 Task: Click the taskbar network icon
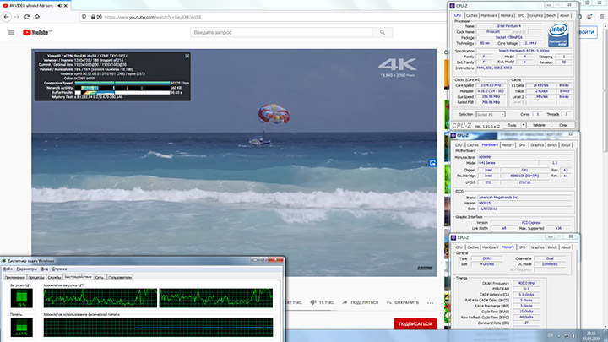pos(566,336)
